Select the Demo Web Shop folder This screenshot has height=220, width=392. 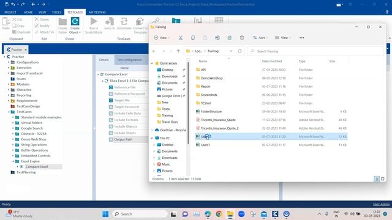(34, 139)
